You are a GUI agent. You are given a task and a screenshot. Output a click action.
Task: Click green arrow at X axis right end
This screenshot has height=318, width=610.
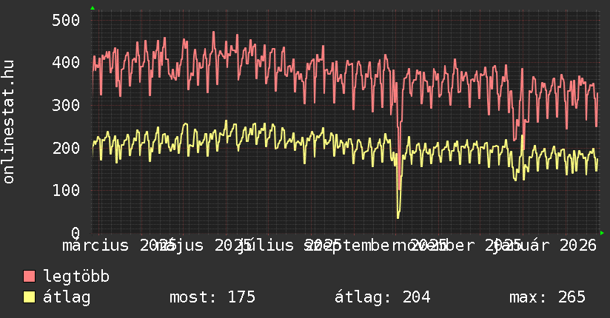coord(602,233)
